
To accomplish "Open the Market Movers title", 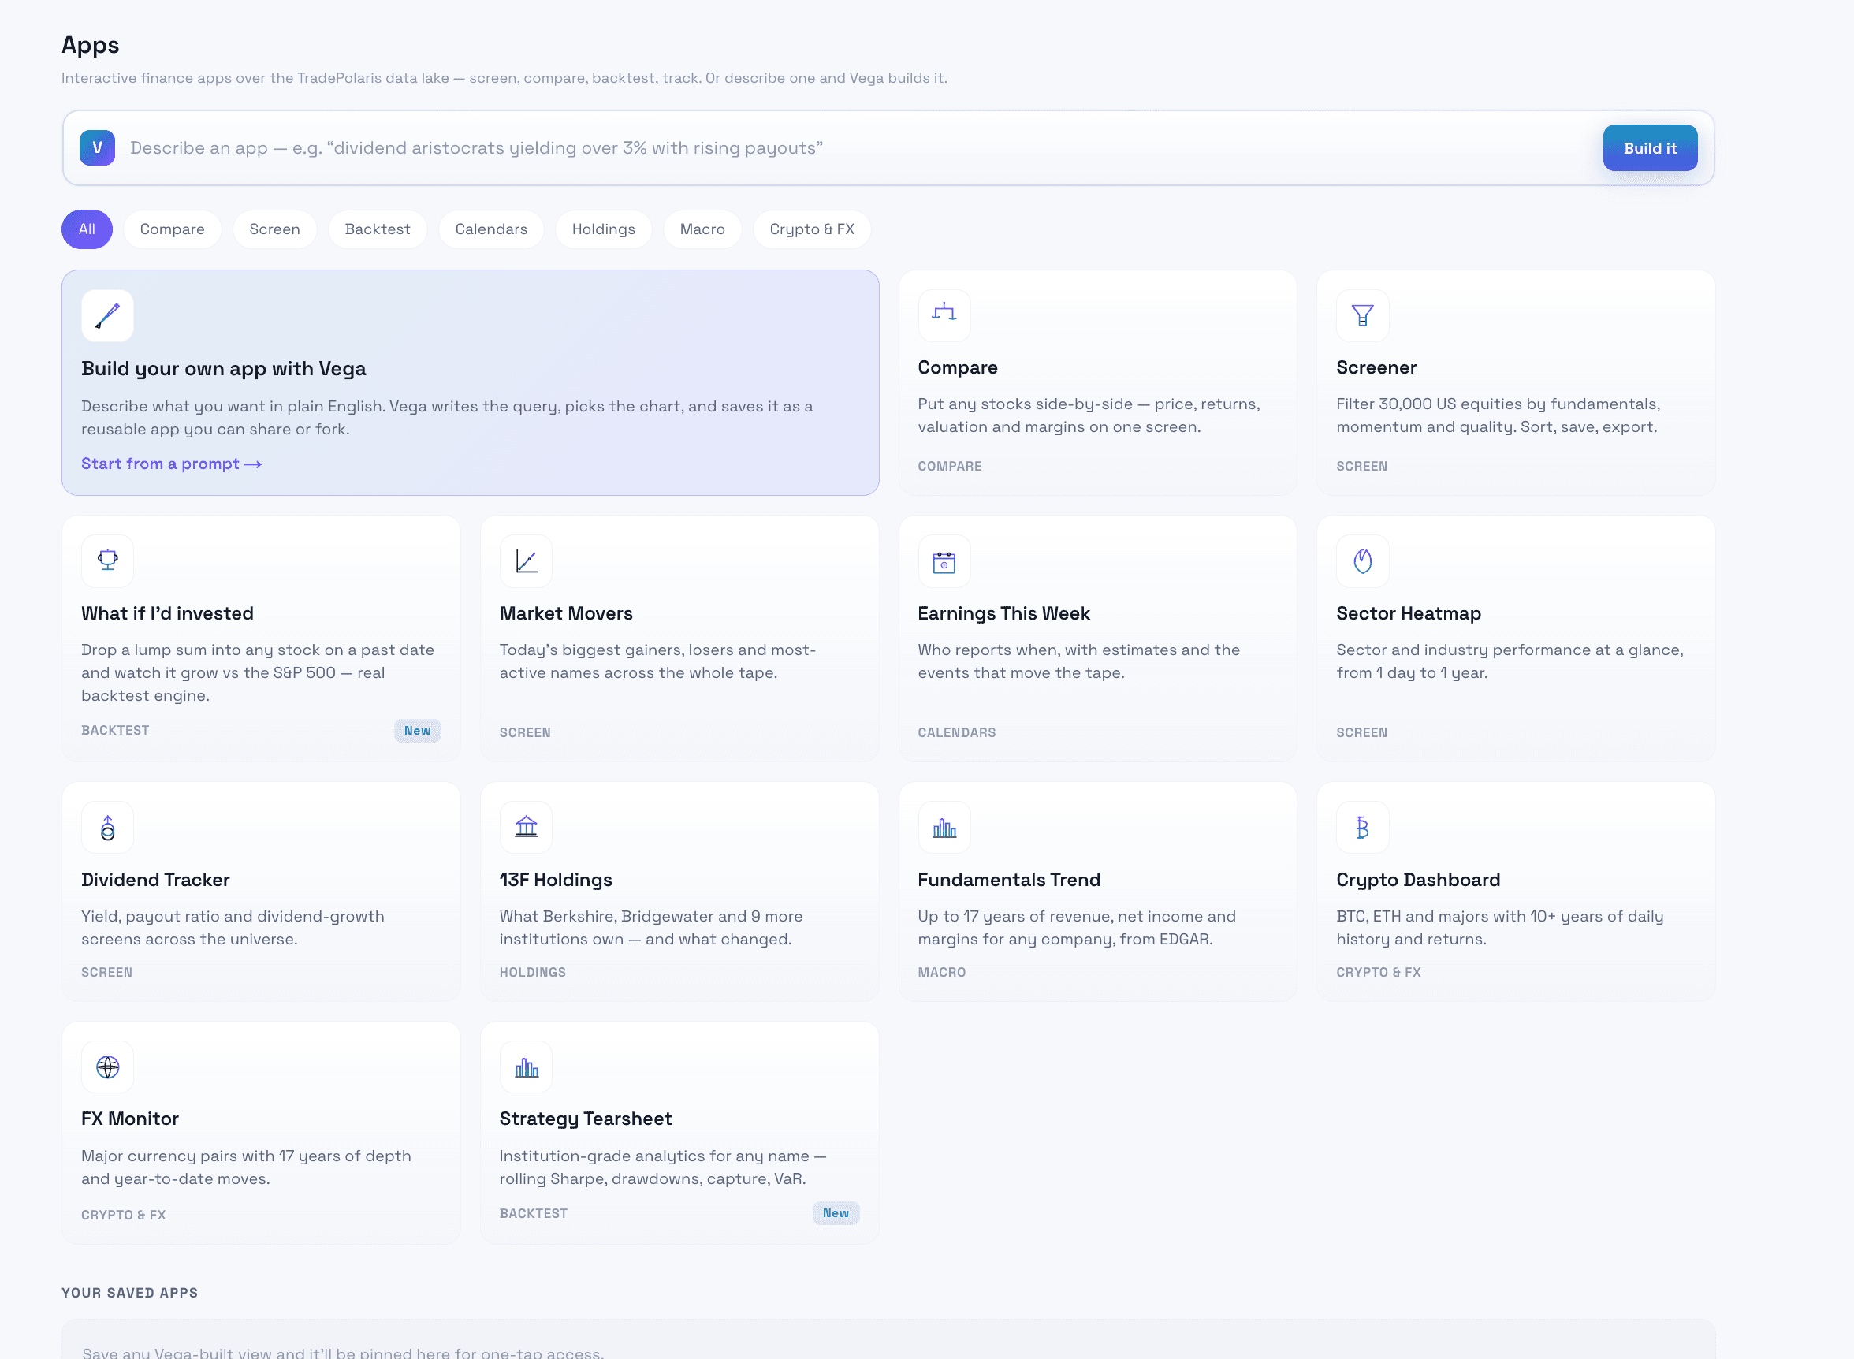I will (x=566, y=614).
